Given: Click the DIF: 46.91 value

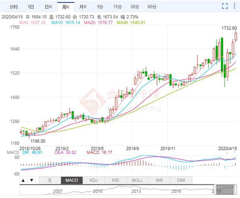Looking at the screenshot, I should (32, 153).
